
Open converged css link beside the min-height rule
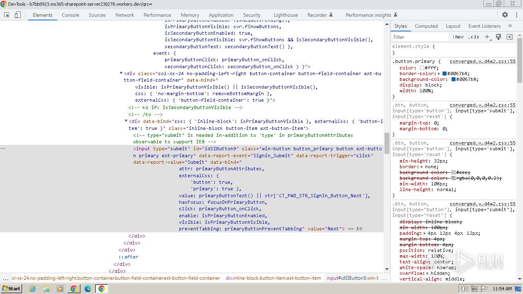pyautogui.click(x=483, y=143)
